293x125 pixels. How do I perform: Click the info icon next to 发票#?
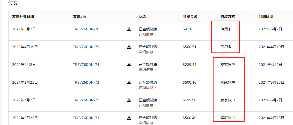point(85,17)
